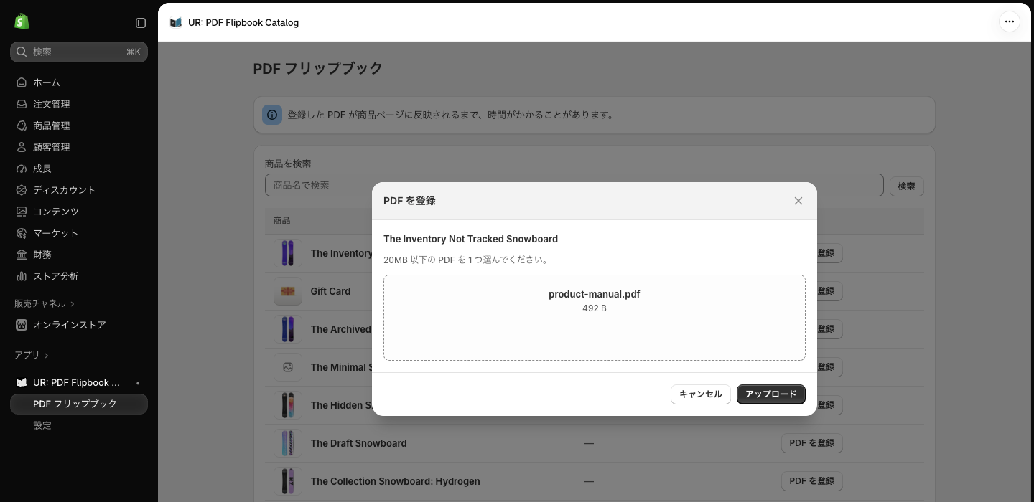Click the ストア分析 bar chart icon
The width and height of the screenshot is (1034, 502).
[x=22, y=276]
